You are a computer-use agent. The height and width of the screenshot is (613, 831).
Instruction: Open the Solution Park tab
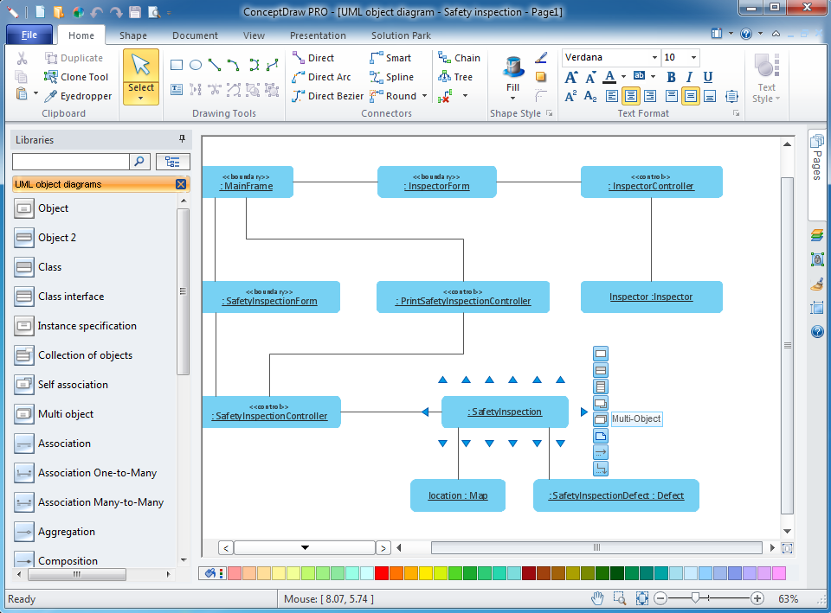401,35
